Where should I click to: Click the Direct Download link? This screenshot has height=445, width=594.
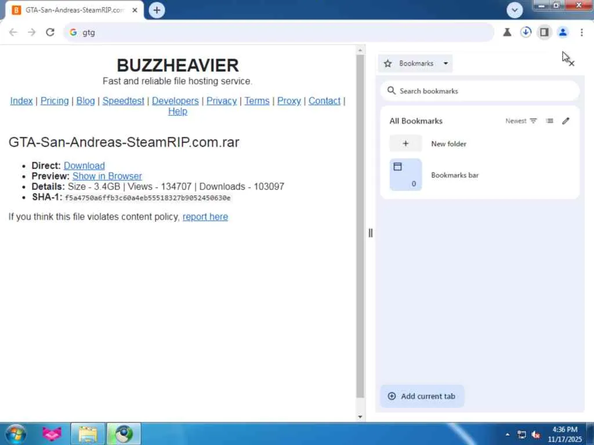tap(84, 166)
